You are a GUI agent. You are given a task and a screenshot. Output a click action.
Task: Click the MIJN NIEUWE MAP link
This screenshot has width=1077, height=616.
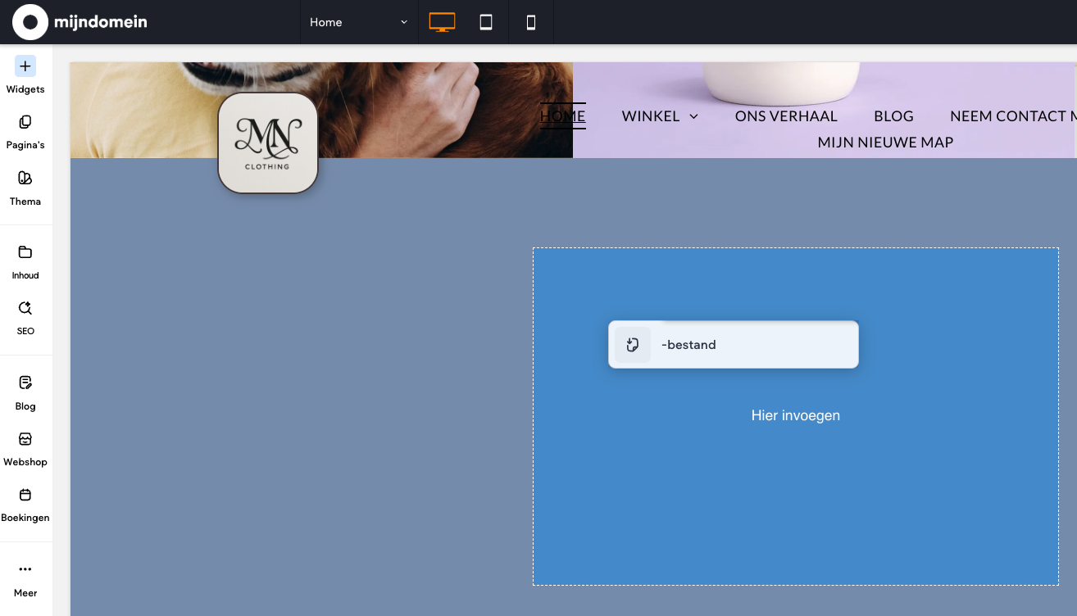tap(885, 143)
